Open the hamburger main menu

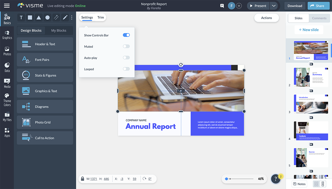(7, 6)
